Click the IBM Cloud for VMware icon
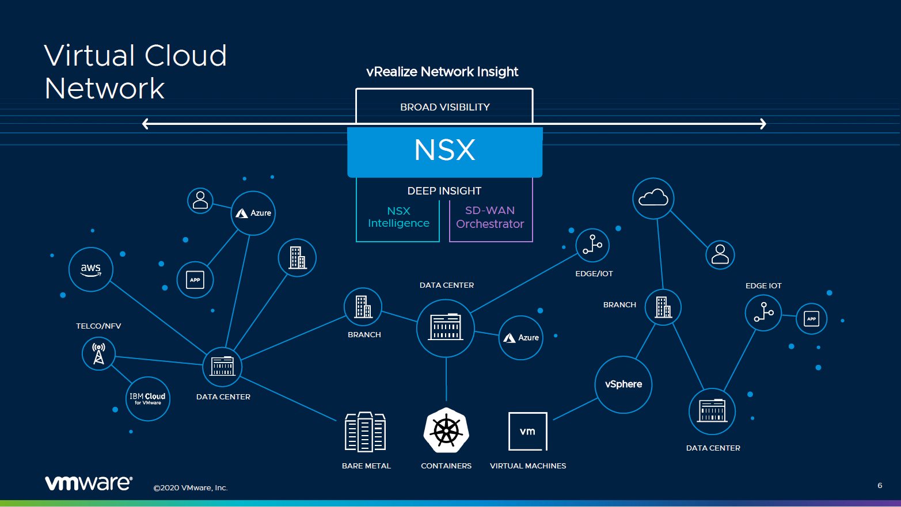901x507 pixels. click(147, 399)
